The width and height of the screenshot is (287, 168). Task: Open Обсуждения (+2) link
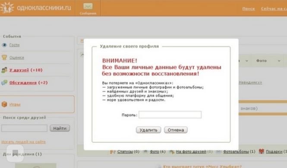click(28, 82)
